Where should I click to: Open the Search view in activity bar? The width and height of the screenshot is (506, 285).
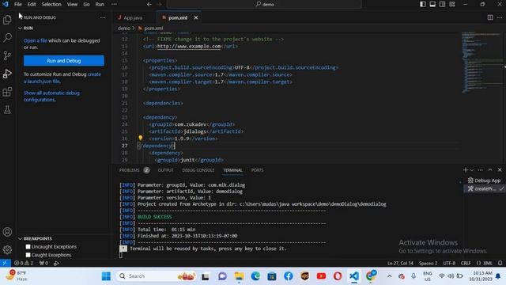7,37
